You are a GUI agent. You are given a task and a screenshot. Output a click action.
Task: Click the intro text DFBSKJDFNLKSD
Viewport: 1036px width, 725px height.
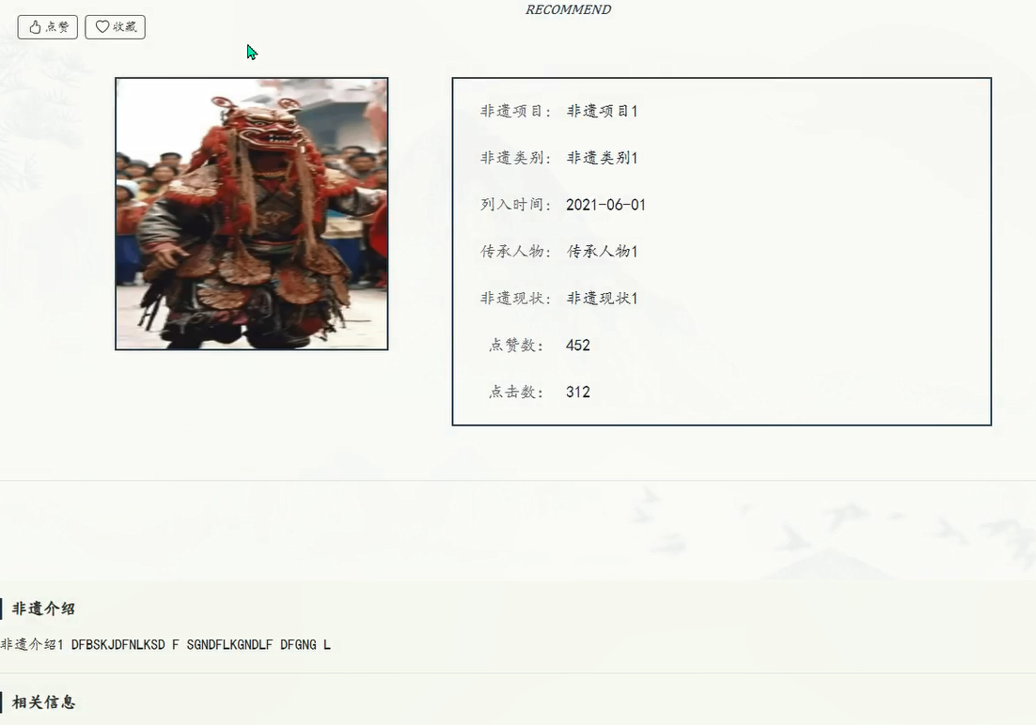click(118, 644)
